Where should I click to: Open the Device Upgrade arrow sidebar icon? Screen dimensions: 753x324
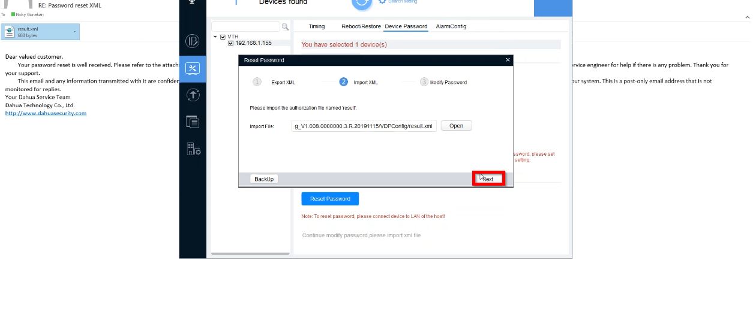click(193, 95)
